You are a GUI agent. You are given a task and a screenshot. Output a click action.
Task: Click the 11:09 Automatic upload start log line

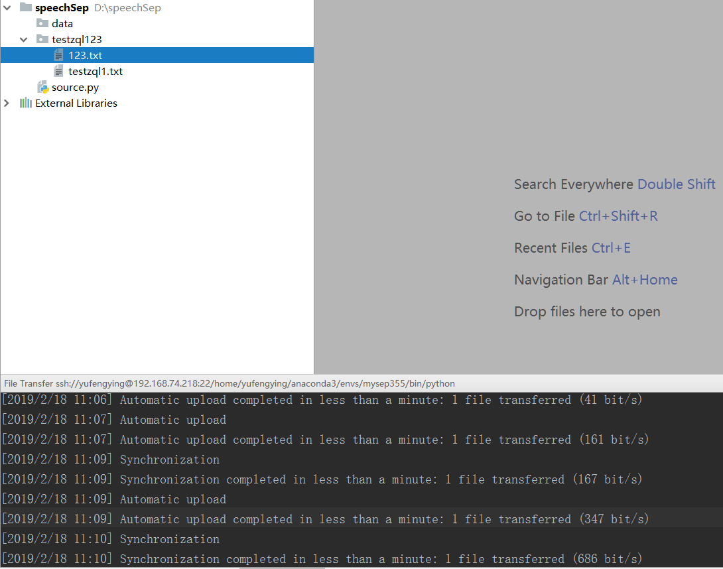point(114,499)
